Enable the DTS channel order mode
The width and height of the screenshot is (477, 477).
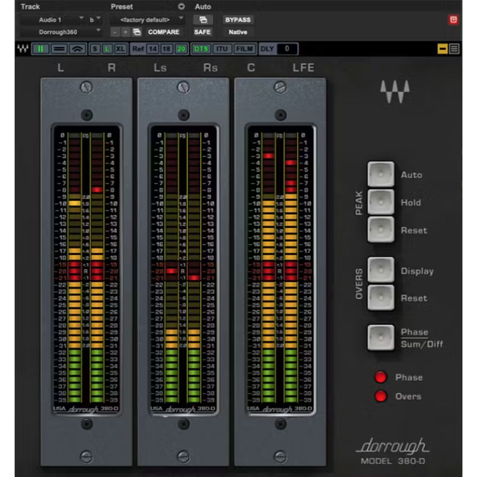202,48
